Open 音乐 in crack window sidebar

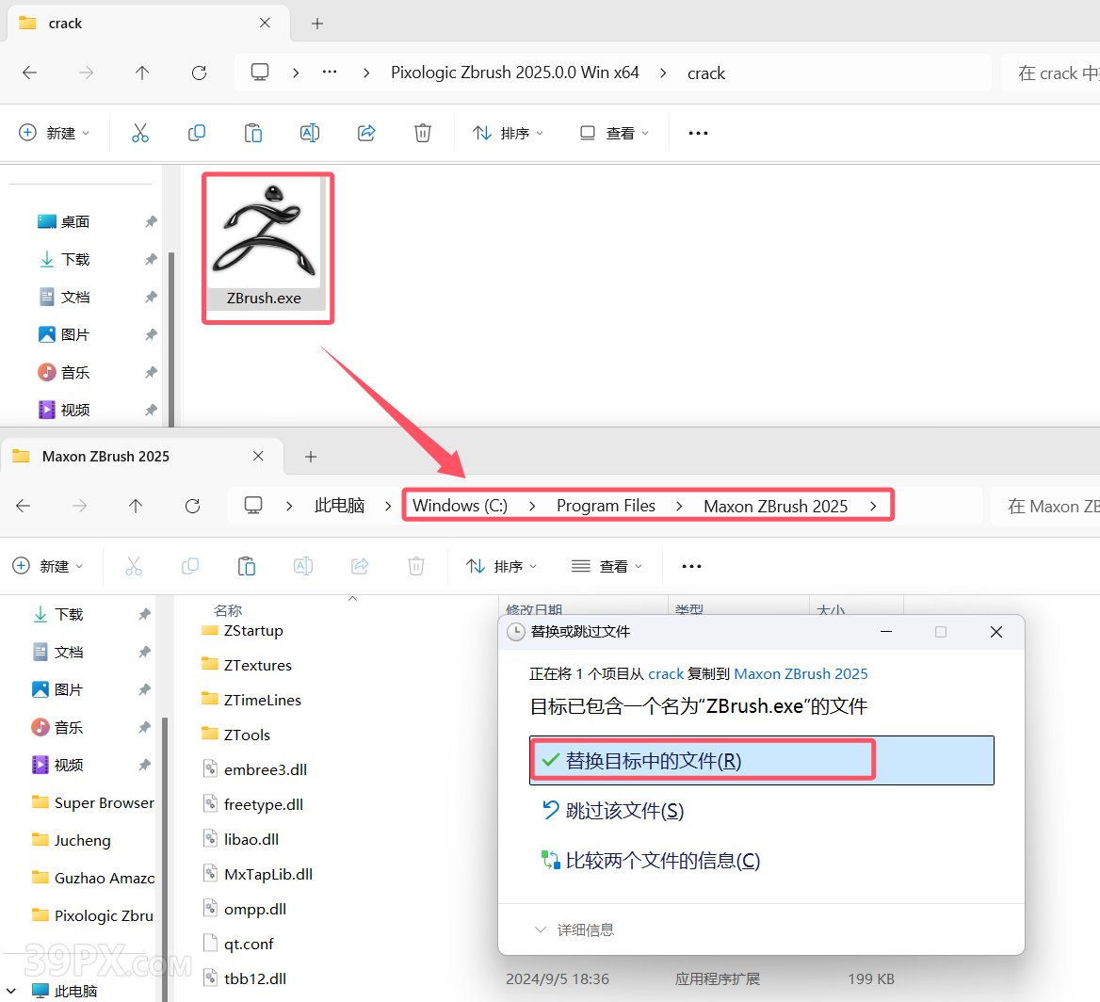[x=75, y=373]
